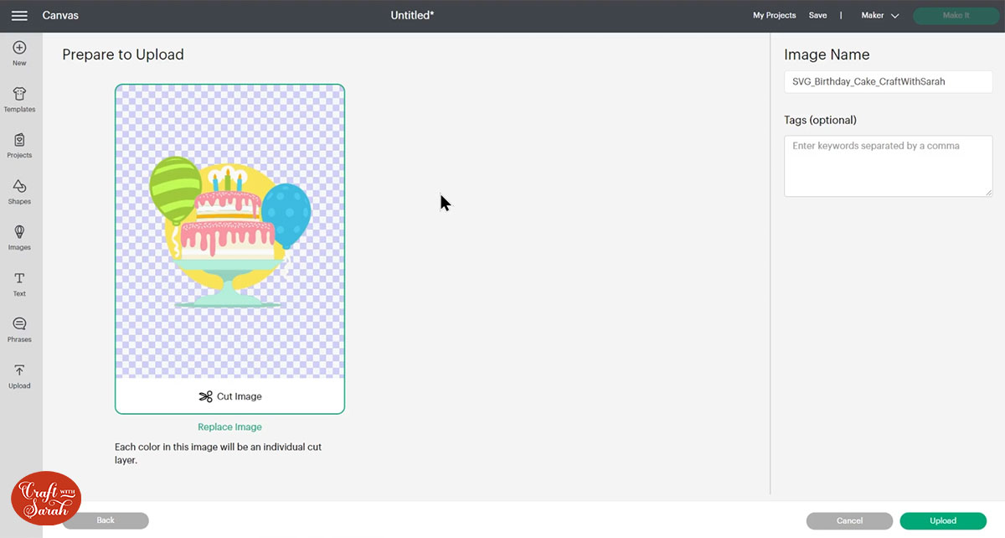
Task: Open the Phrases panel
Action: pos(19,330)
